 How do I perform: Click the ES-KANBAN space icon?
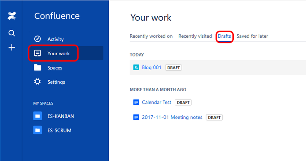(37, 116)
